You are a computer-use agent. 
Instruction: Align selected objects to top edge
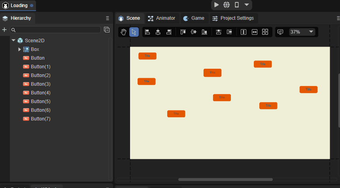[183, 32]
